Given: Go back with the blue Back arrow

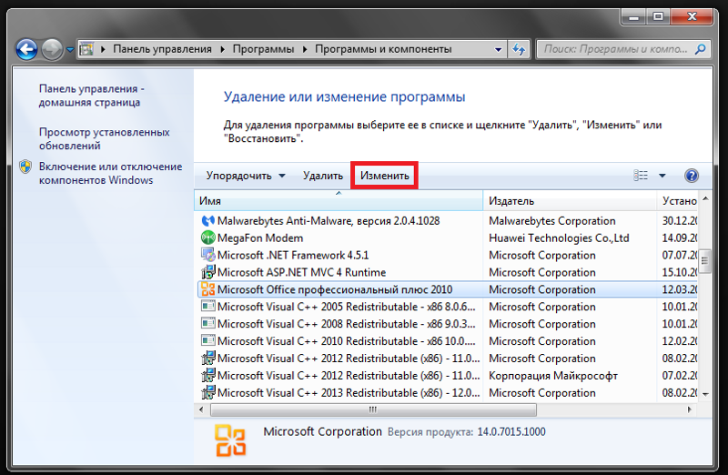Looking at the screenshot, I should 26,49.
